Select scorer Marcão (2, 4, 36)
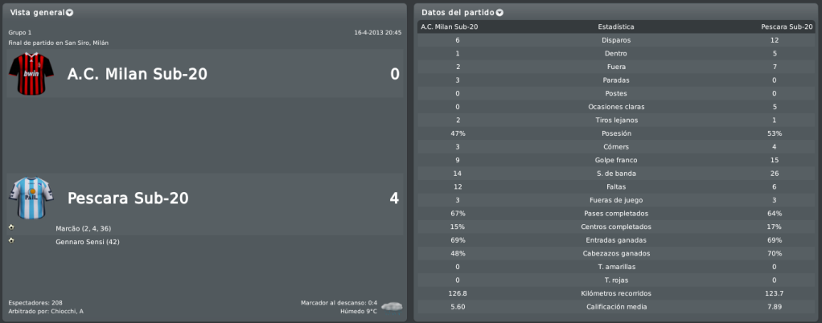This screenshot has width=822, height=323. point(84,229)
